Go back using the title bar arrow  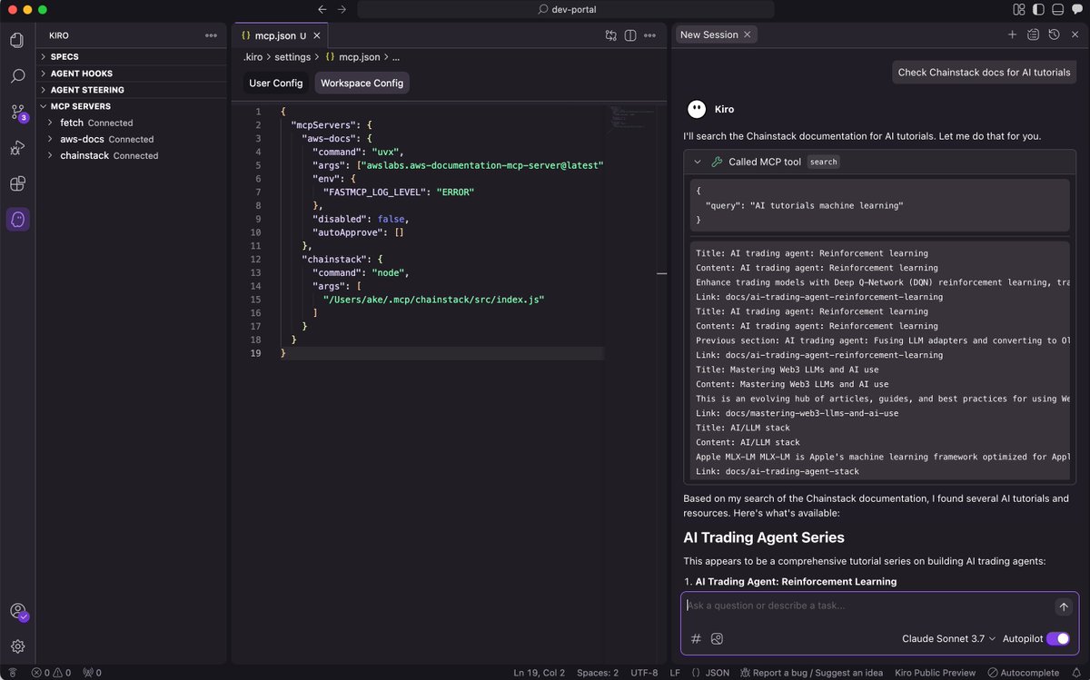coord(322,9)
